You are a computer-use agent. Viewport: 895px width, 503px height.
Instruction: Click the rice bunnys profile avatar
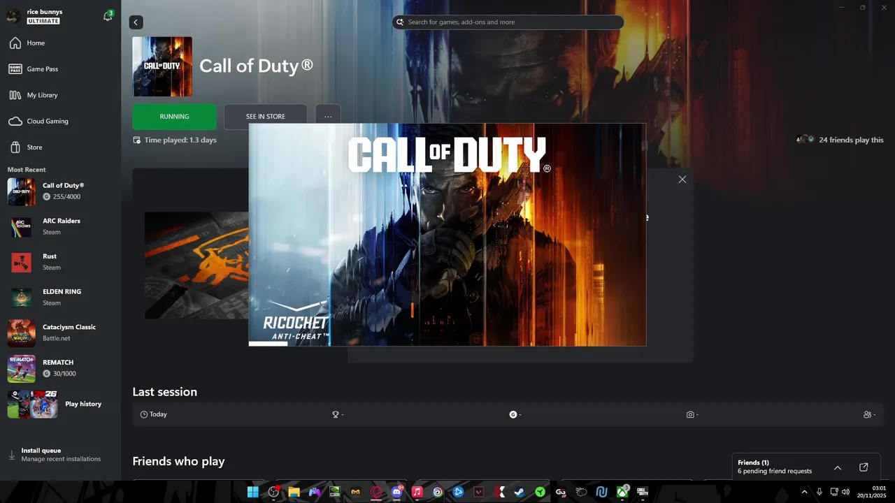click(14, 16)
